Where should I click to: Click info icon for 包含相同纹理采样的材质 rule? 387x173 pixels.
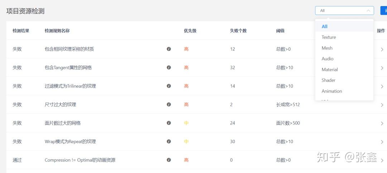click(169, 49)
